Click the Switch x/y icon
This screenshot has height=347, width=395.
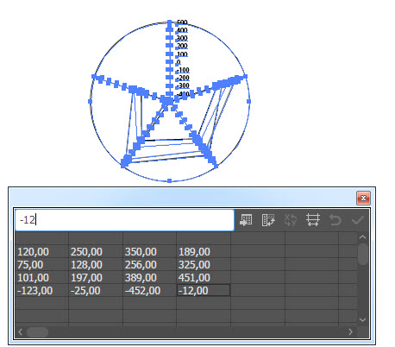291,220
